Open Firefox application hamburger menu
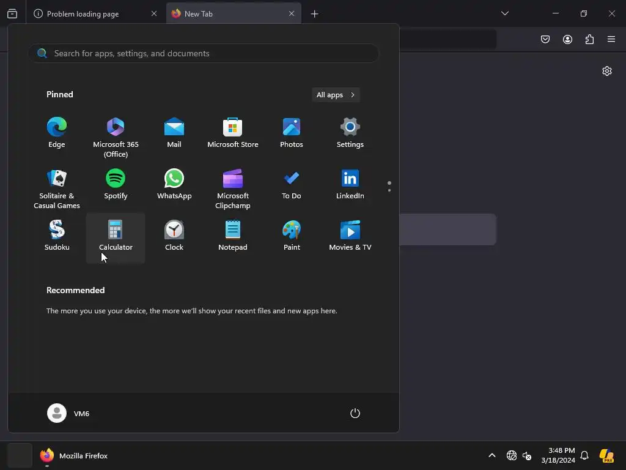The height and width of the screenshot is (470, 626). [611, 39]
